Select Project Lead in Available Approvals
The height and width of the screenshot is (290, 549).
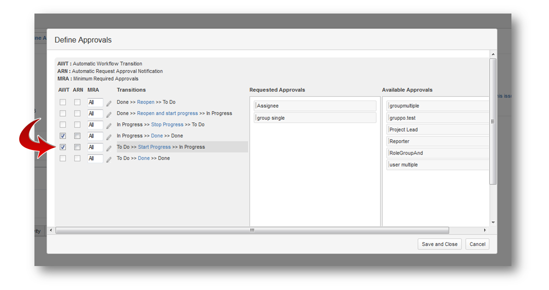438,130
